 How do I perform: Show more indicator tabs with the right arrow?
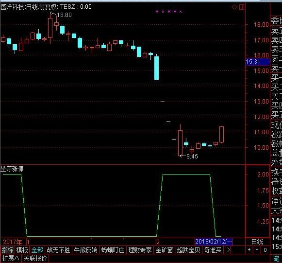pos(229,250)
